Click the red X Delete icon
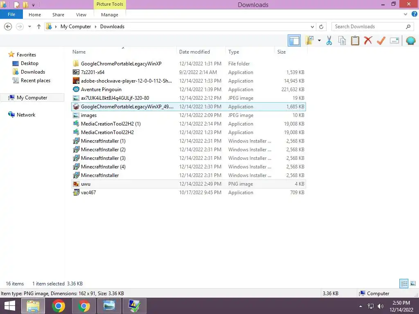419x314 pixels. click(x=368, y=40)
